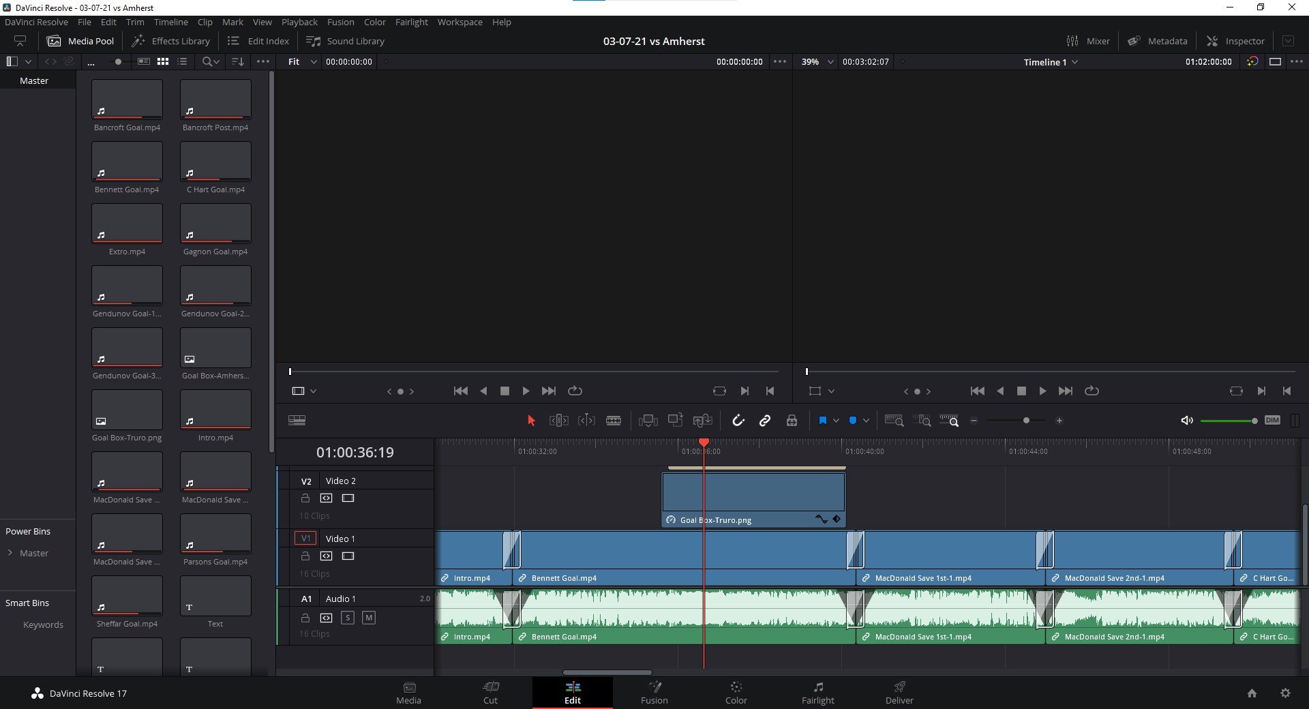Open the Edit Index

(x=258, y=41)
